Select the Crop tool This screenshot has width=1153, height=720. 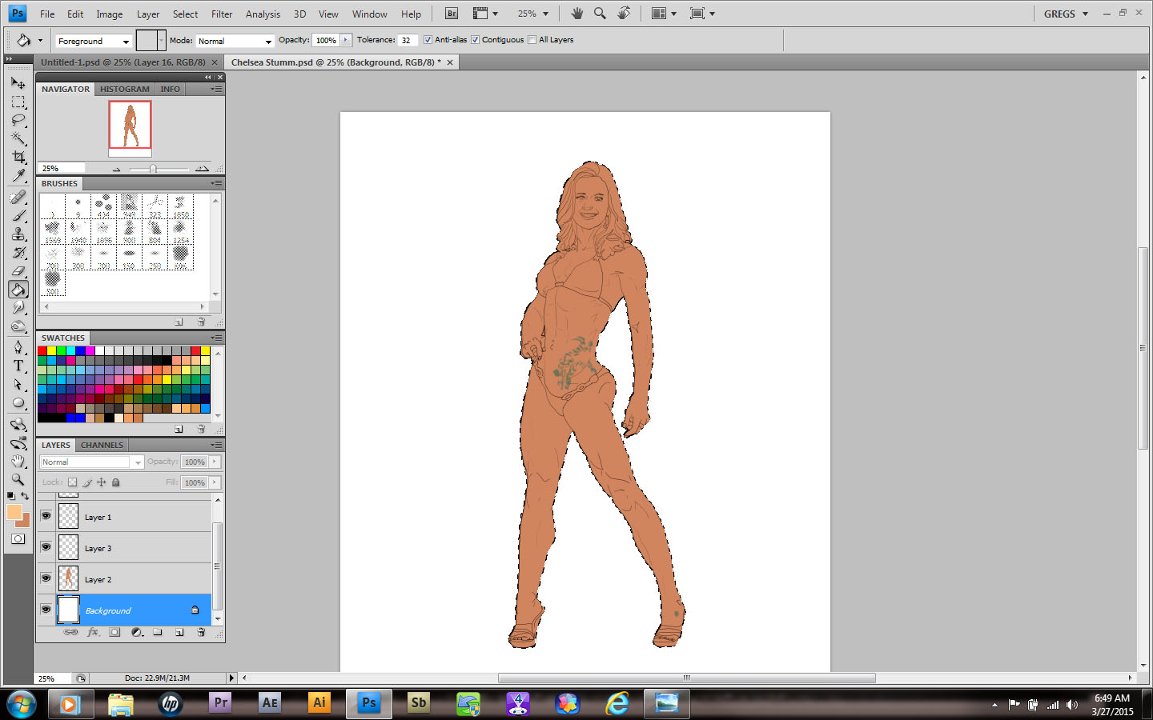coord(18,157)
